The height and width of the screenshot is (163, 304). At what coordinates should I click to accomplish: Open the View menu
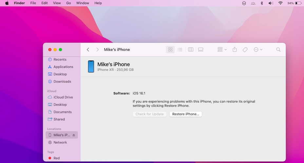(x=57, y=3)
